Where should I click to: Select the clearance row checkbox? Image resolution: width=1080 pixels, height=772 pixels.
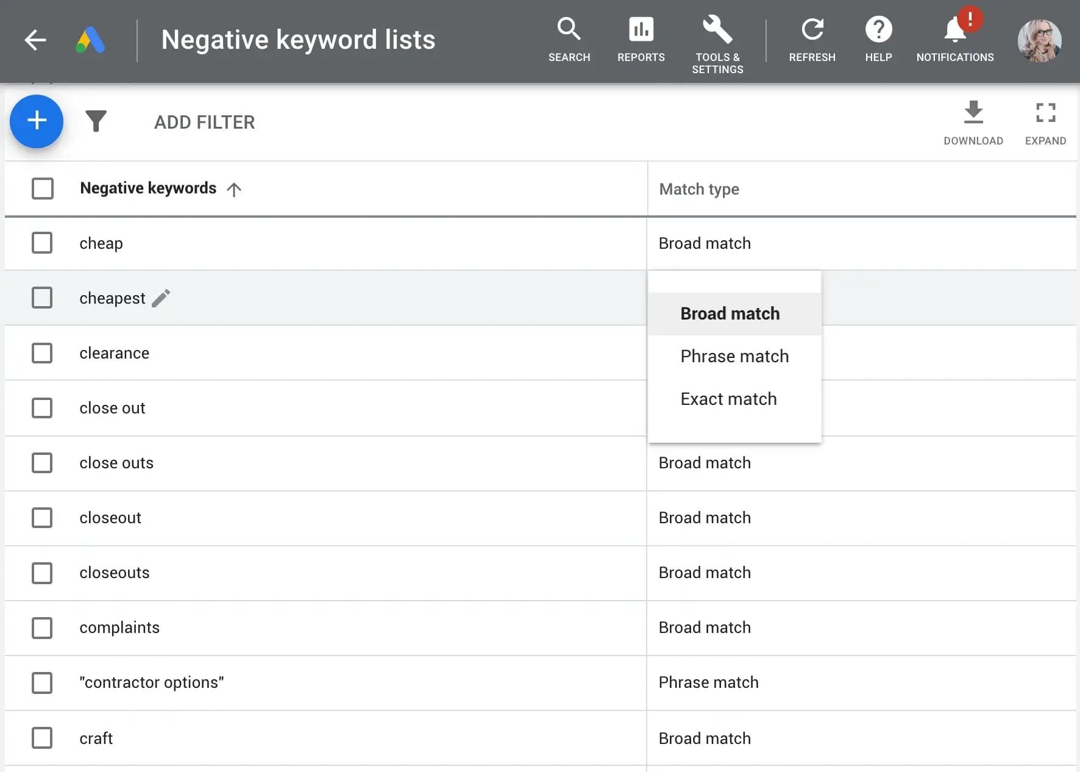(x=42, y=353)
